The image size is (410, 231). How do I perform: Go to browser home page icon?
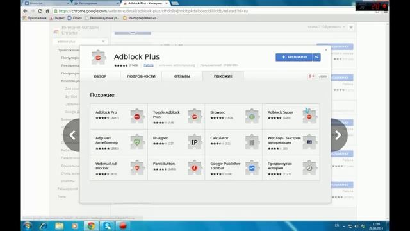pos(47,11)
